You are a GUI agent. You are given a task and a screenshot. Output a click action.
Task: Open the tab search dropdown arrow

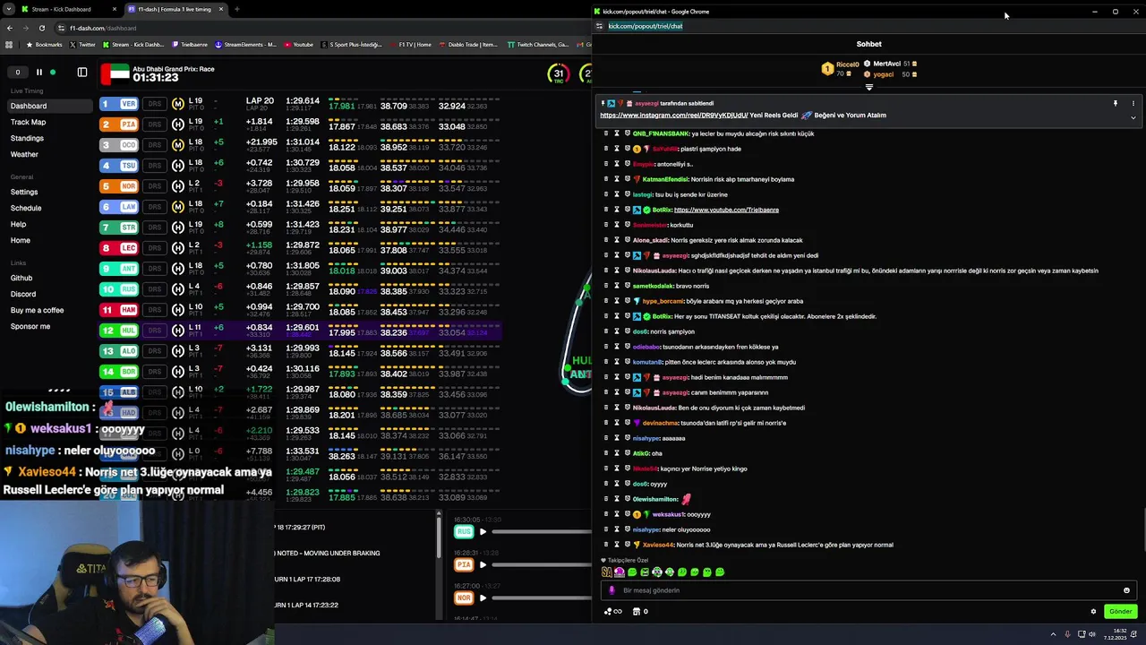click(x=8, y=9)
